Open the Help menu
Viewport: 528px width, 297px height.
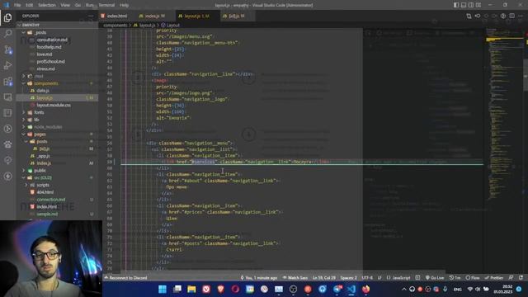124,5
